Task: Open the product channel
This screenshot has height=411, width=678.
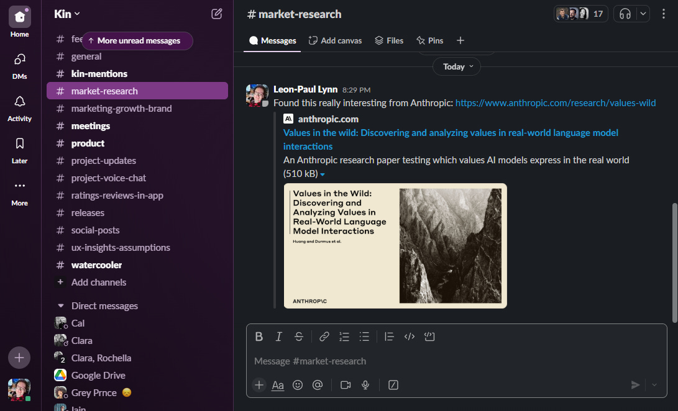Action: [x=137, y=143]
